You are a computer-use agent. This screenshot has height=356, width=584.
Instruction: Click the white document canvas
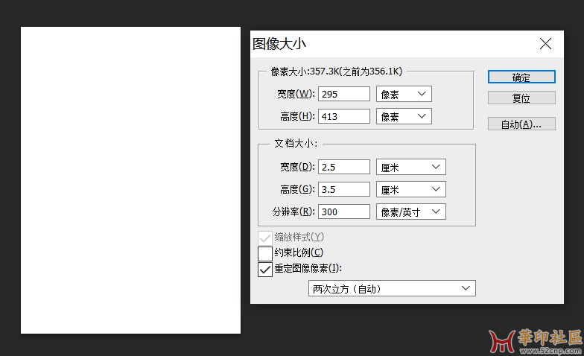130,180
